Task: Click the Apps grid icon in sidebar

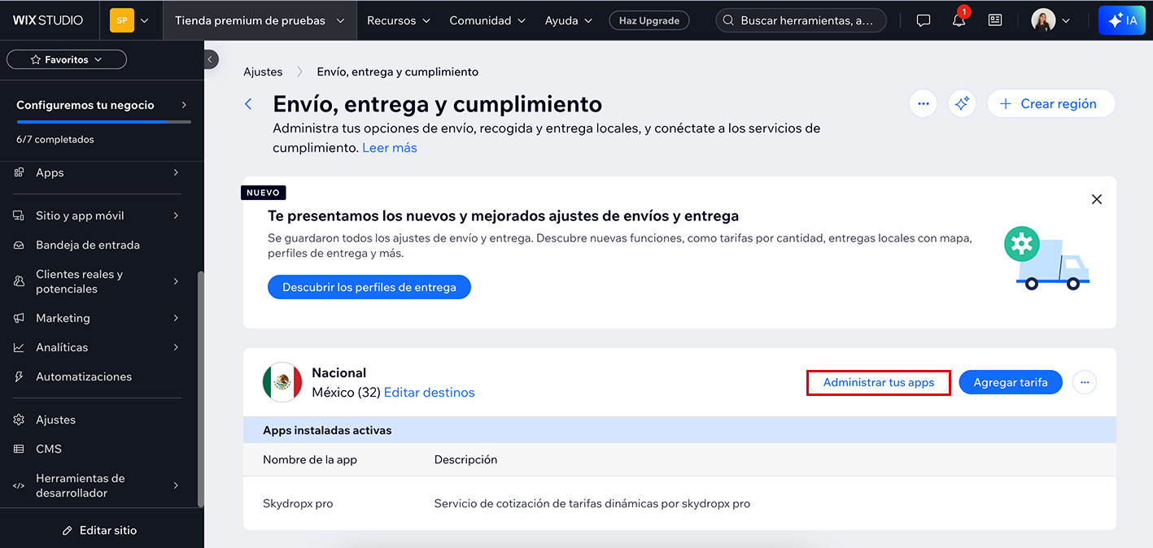Action: point(20,172)
